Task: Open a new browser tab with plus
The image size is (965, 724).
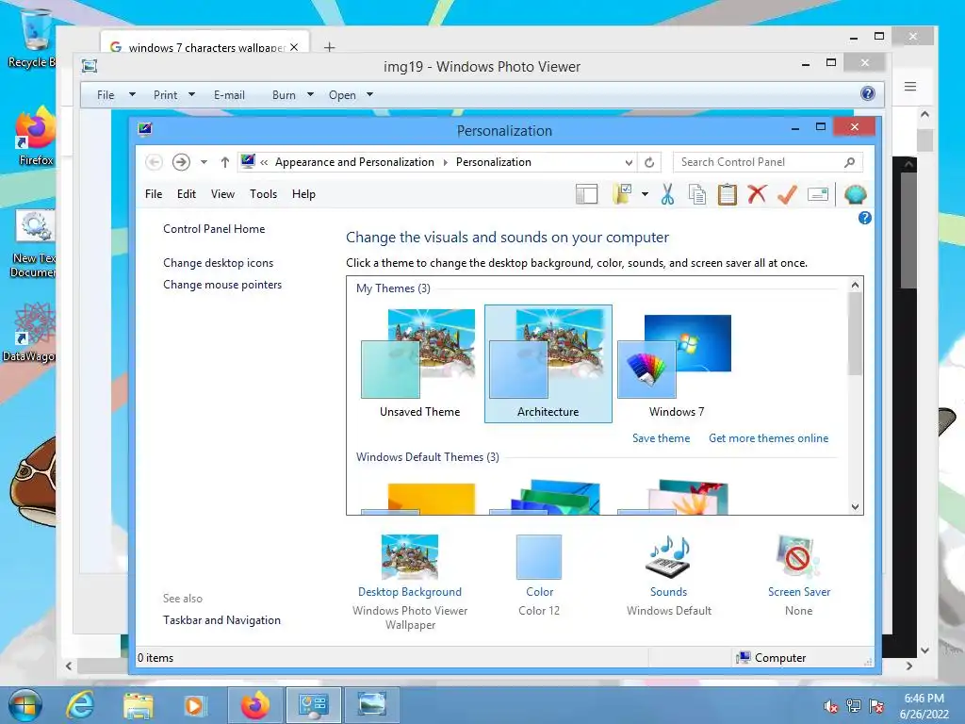Action: click(329, 47)
